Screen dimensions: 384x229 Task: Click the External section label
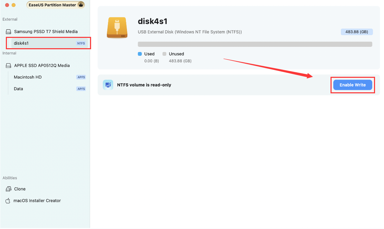pyautogui.click(x=10, y=19)
